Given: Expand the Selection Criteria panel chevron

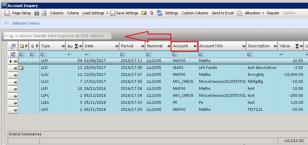Looking at the screenshot, I should [x=7, y=23].
